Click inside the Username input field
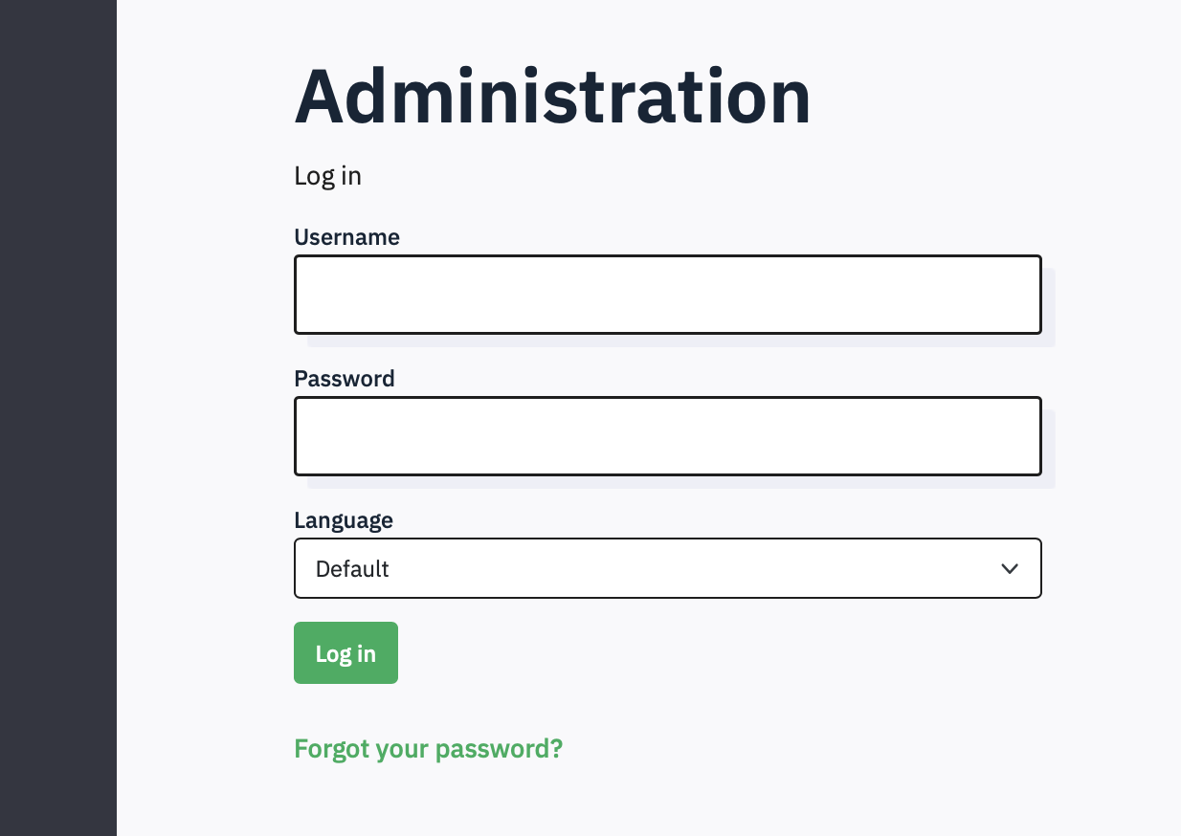Screen dimensions: 1181x836 click(667, 295)
